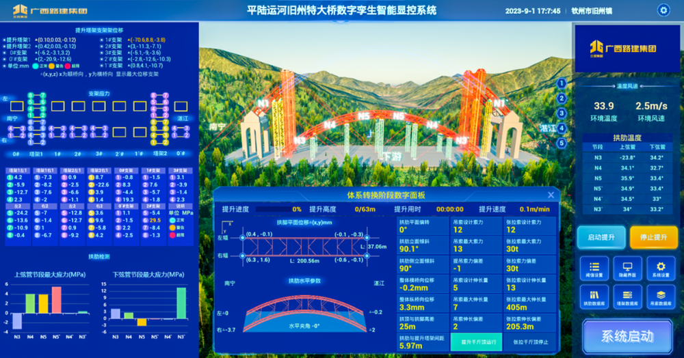Click 停止提升 stop lifting button
Viewport: 684px width, 358px height.
pos(653,237)
